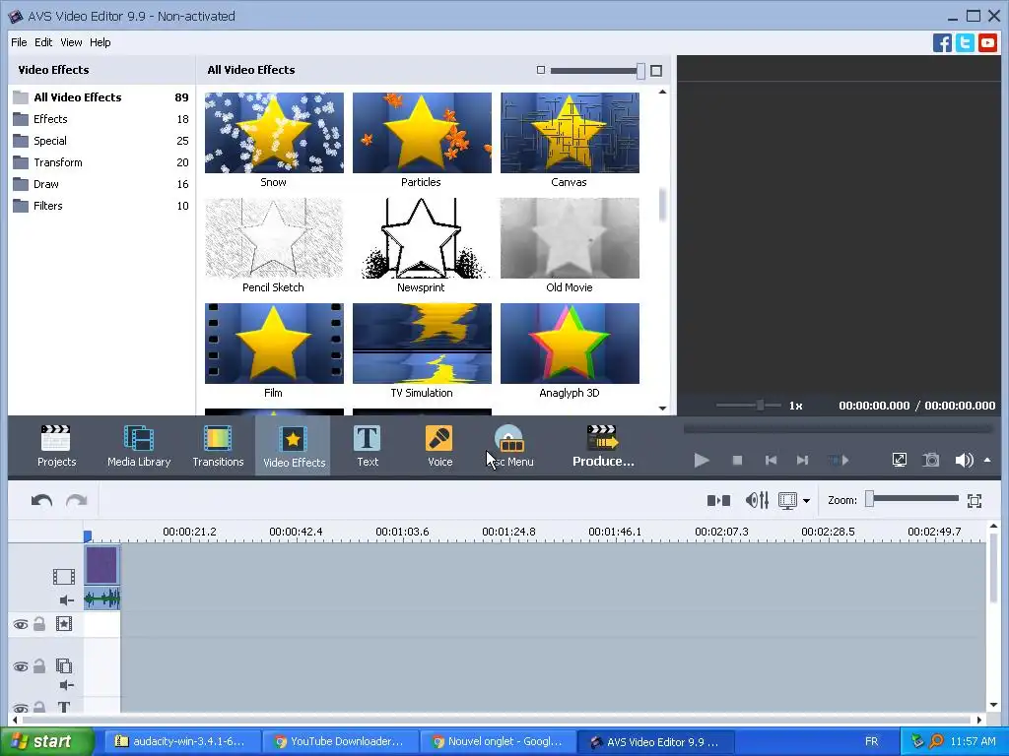
Task: Toggle lock on the video effects track
Action: tap(39, 623)
